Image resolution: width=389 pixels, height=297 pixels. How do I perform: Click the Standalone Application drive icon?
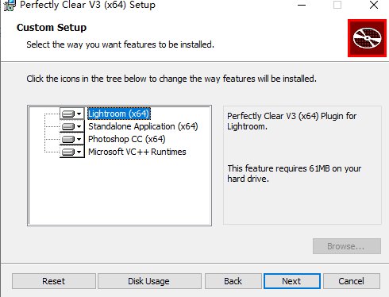point(68,126)
